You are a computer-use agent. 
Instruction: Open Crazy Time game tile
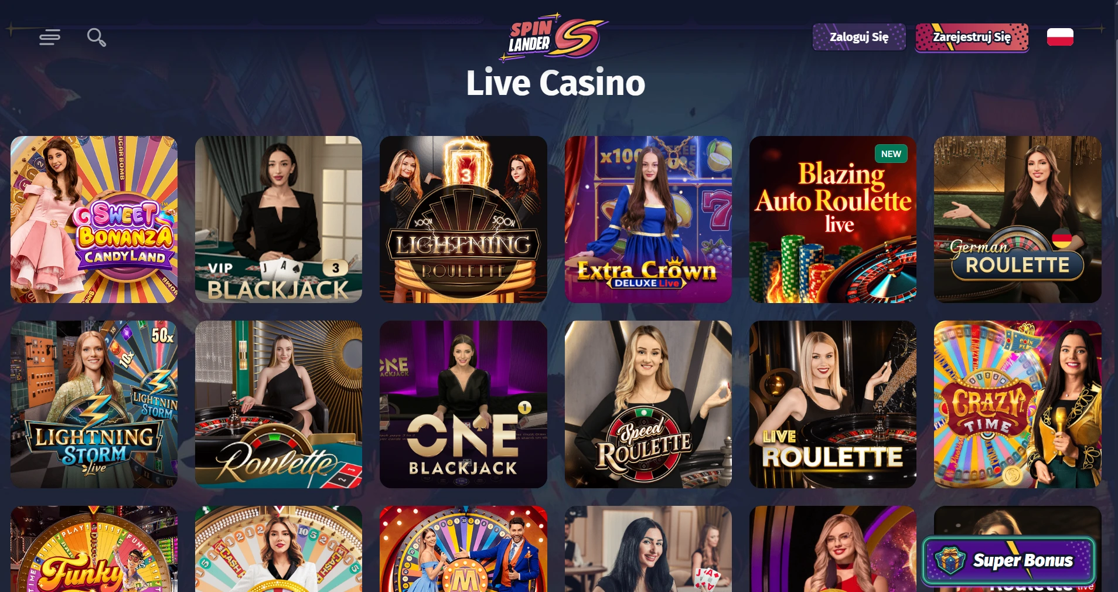coord(1018,404)
